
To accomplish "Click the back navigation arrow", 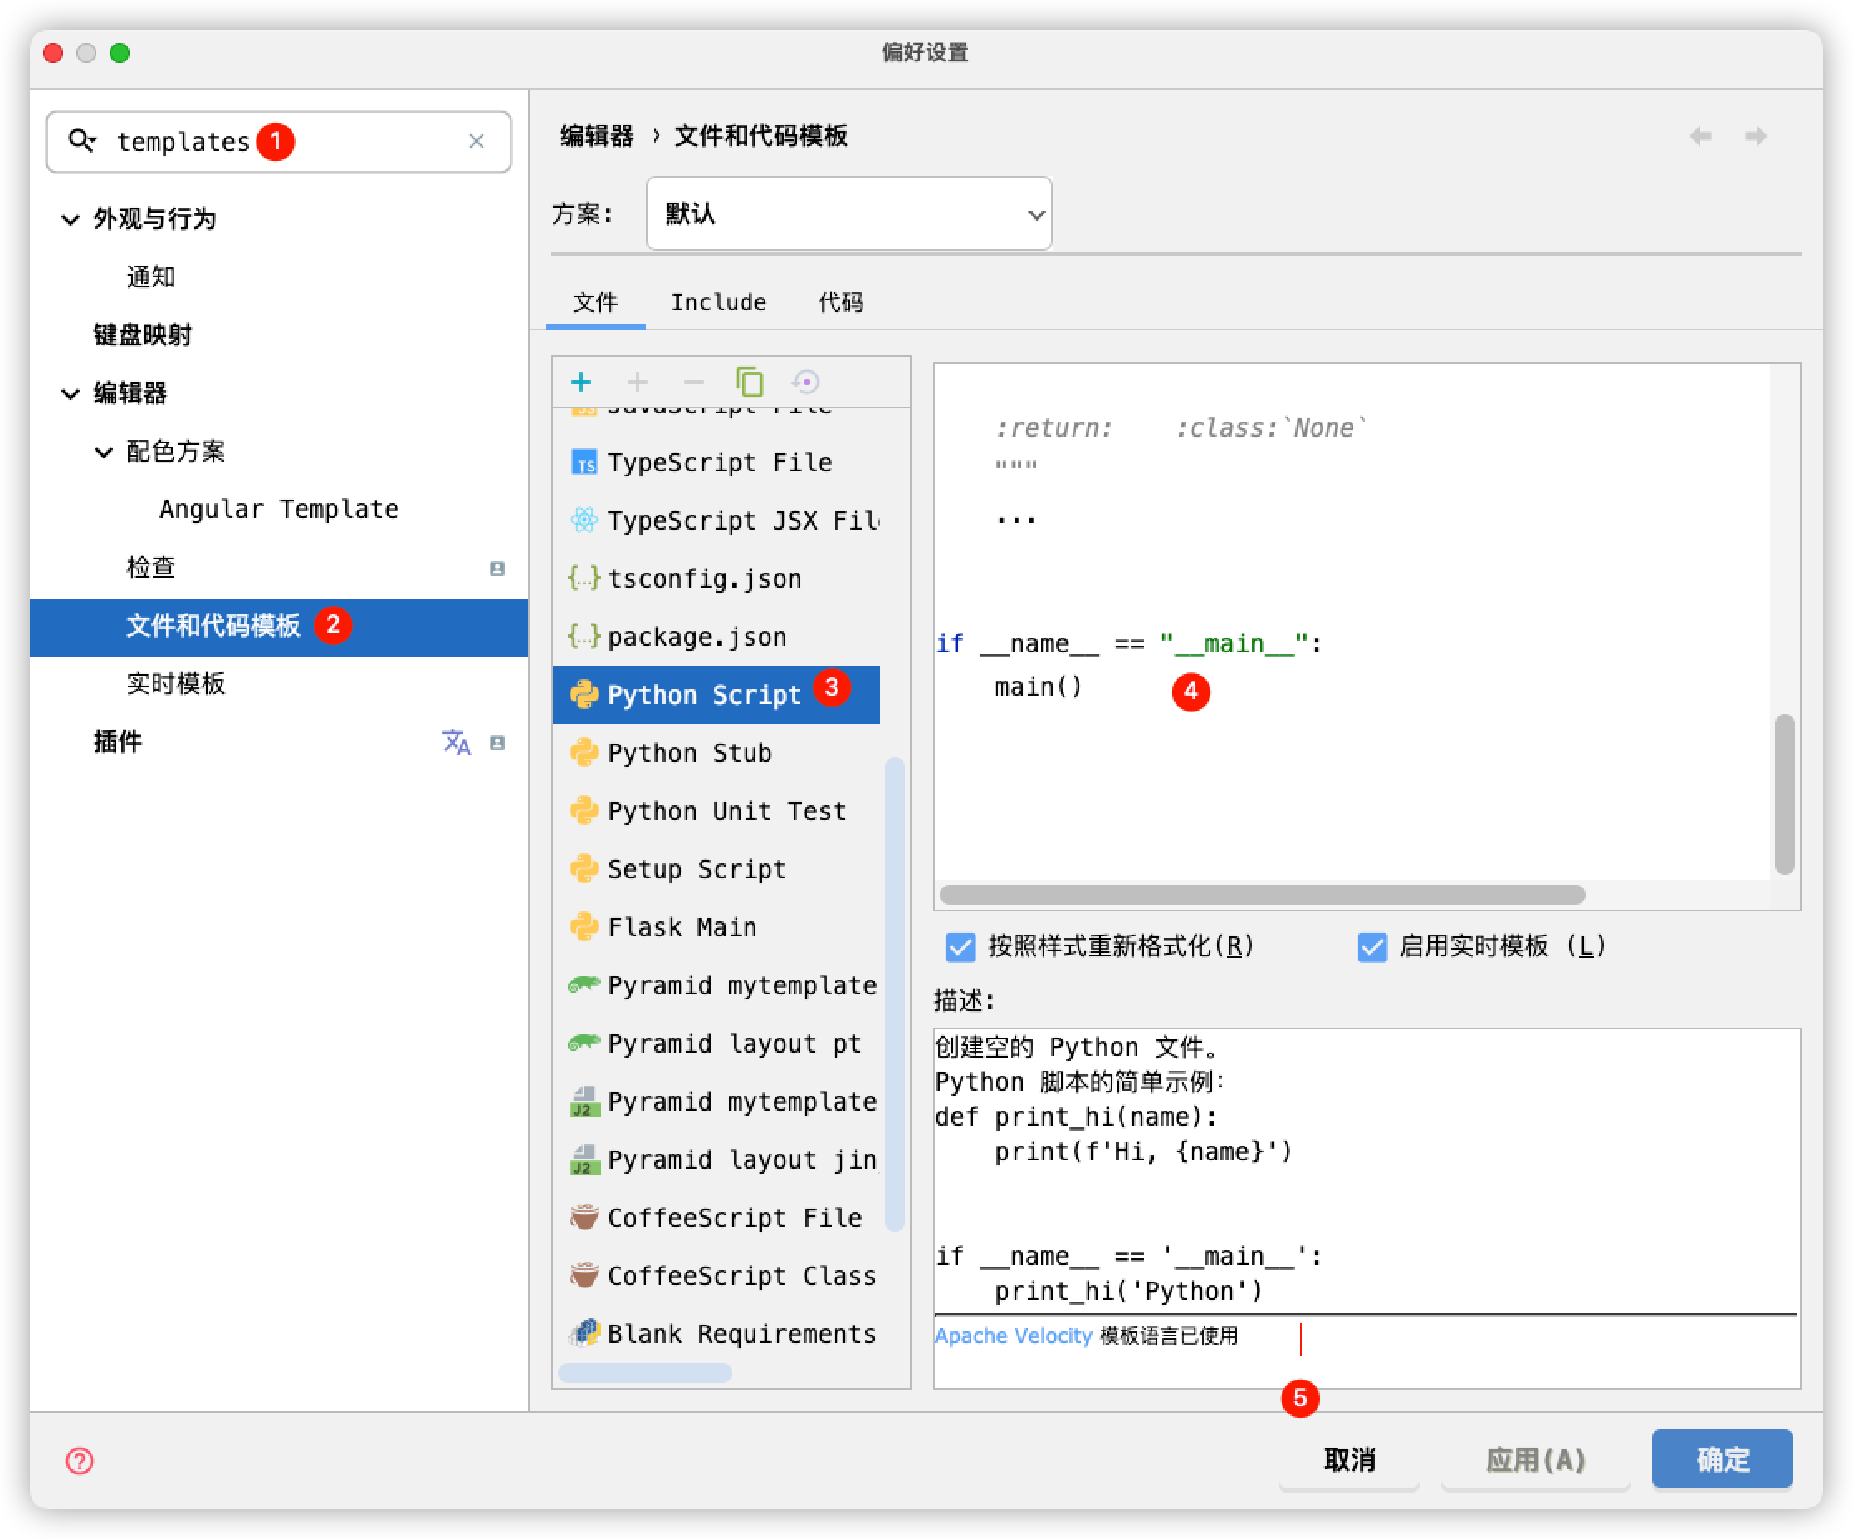I will click(1700, 136).
